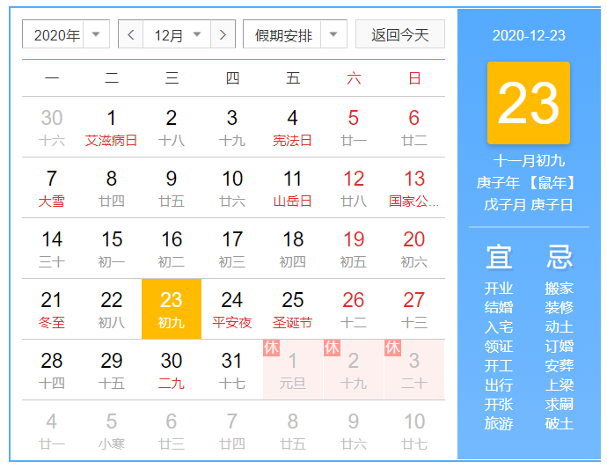Viewport: 607px width, 469px height.
Task: Go to the next month arrow
Action: 223,35
